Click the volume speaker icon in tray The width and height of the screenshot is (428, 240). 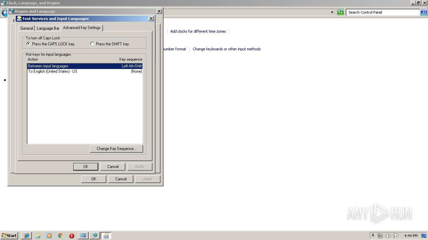pyautogui.click(x=388, y=236)
